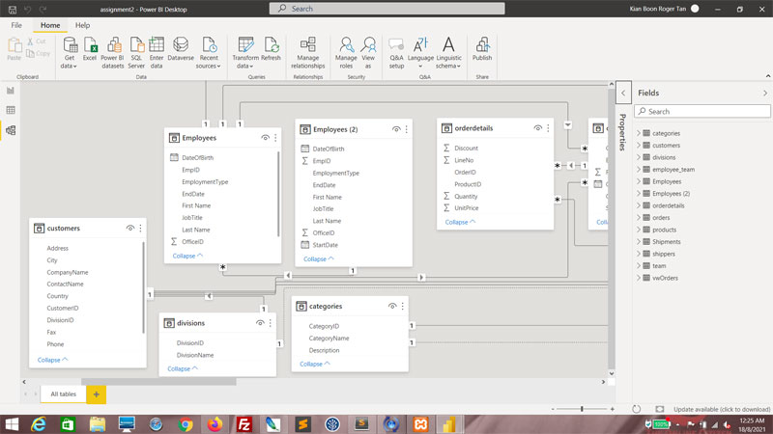Click the fit to screen icon
Image resolution: width=773 pixels, height=434 pixels.
tap(660, 409)
